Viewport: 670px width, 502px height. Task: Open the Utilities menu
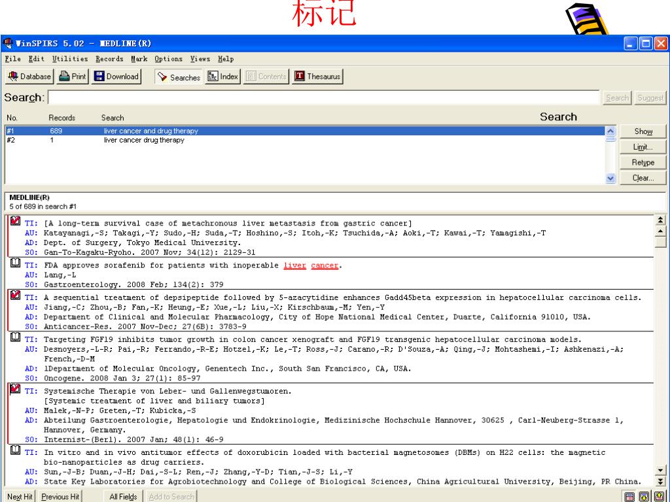coord(70,59)
